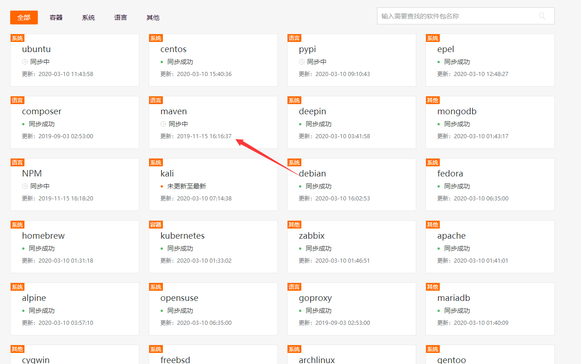581x364 pixels.
Task: Select the 全部 filter tab
Action: click(x=24, y=18)
